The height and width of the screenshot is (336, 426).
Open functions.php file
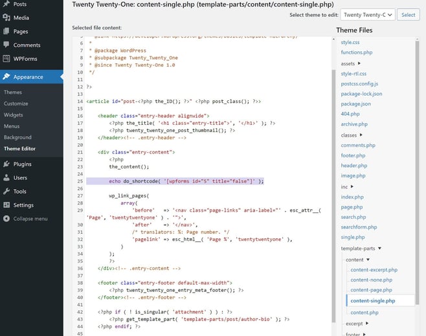[x=357, y=52]
